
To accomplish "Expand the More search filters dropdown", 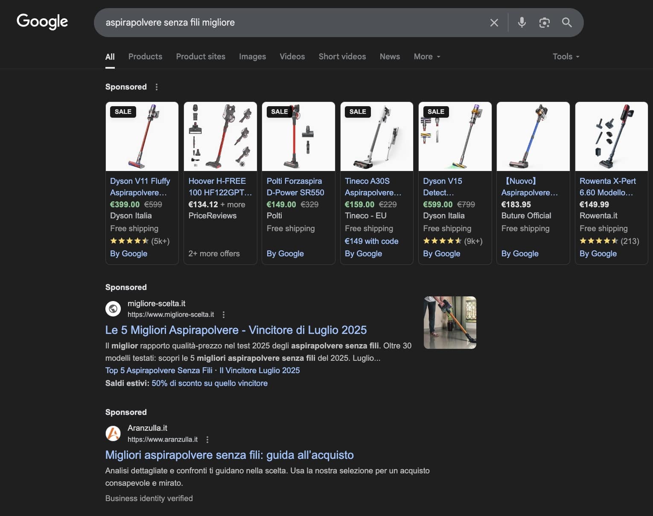I will (427, 57).
